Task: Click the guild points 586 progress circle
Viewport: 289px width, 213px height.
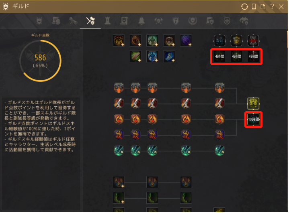Action: coord(40,61)
